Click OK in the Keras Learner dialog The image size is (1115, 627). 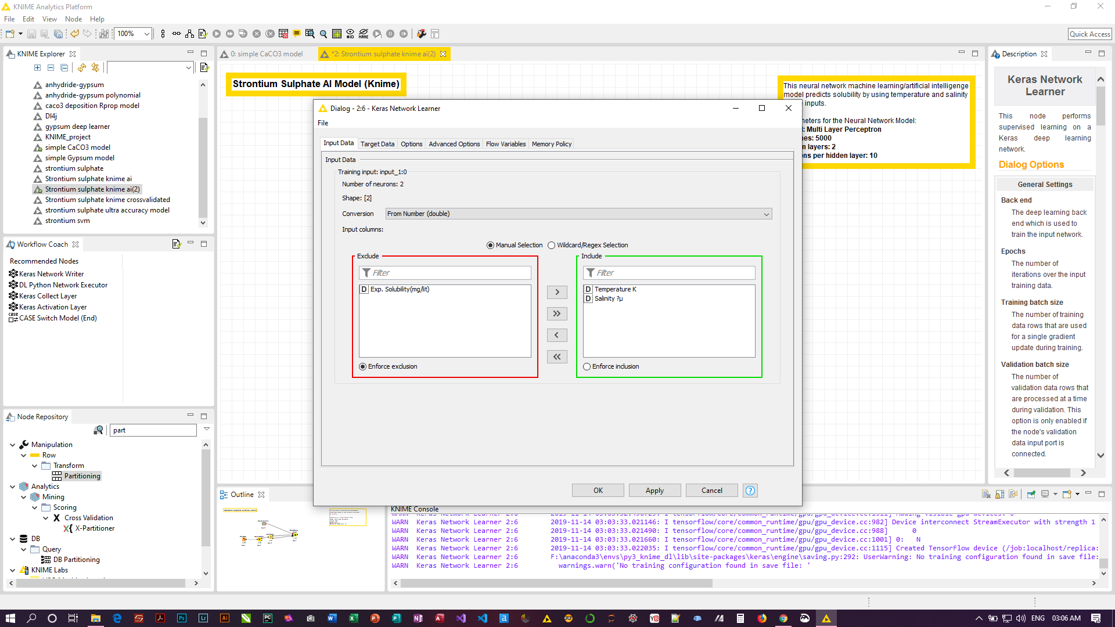598,491
